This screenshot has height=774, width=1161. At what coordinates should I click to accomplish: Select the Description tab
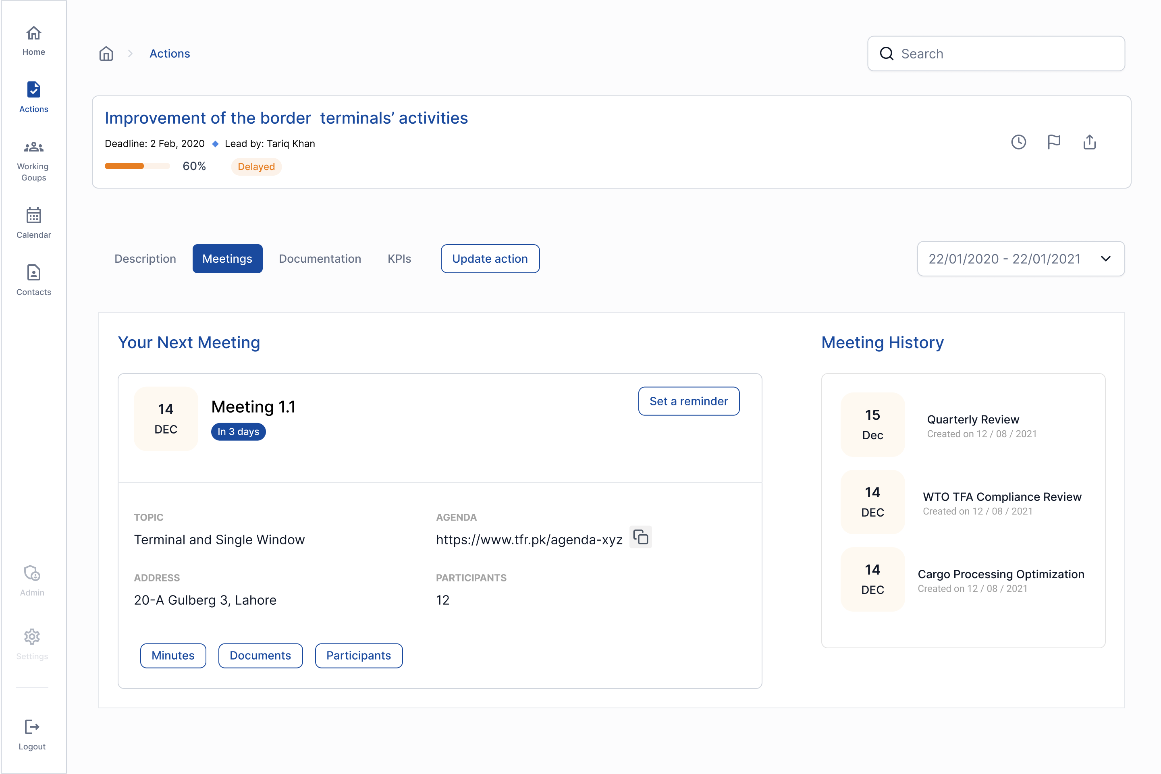coord(145,259)
